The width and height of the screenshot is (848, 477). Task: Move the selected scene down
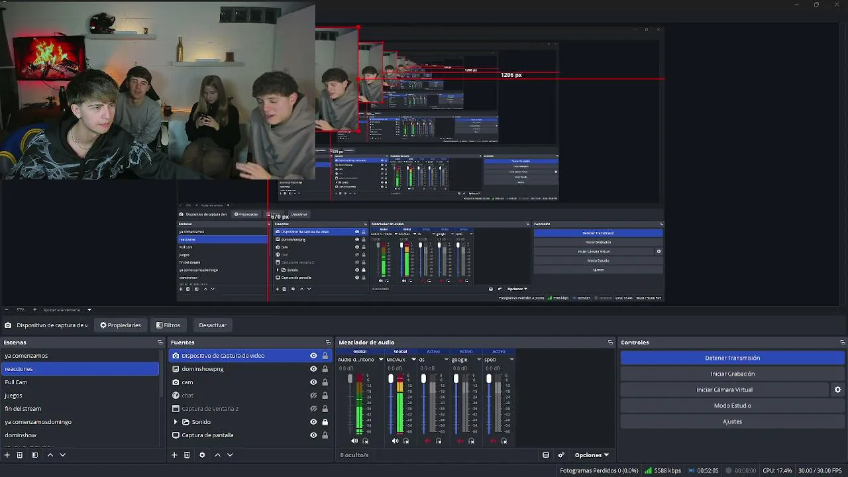63,455
